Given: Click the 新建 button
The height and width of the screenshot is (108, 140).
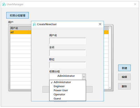Looking at the screenshot, I should coord(124,68).
